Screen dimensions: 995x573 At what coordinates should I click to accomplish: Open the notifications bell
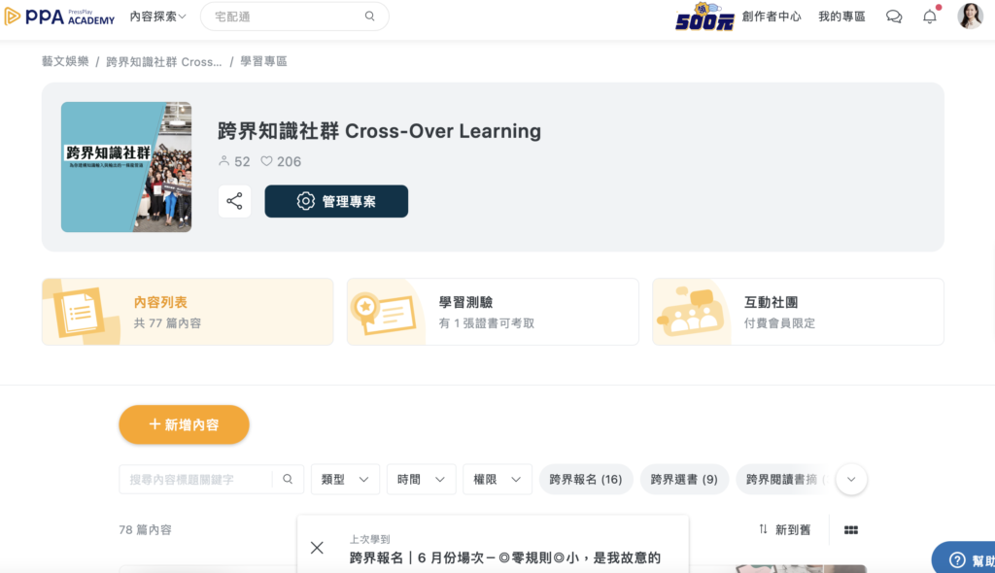point(930,17)
